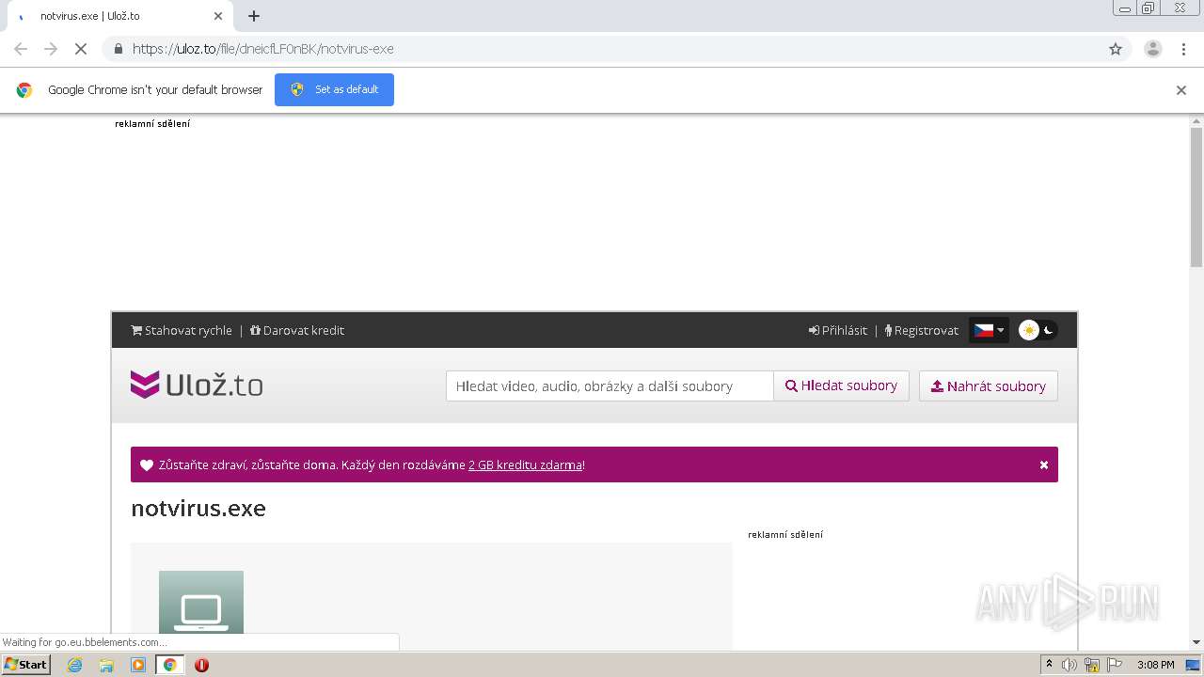Click scrollbar up arrow

[1196, 120]
